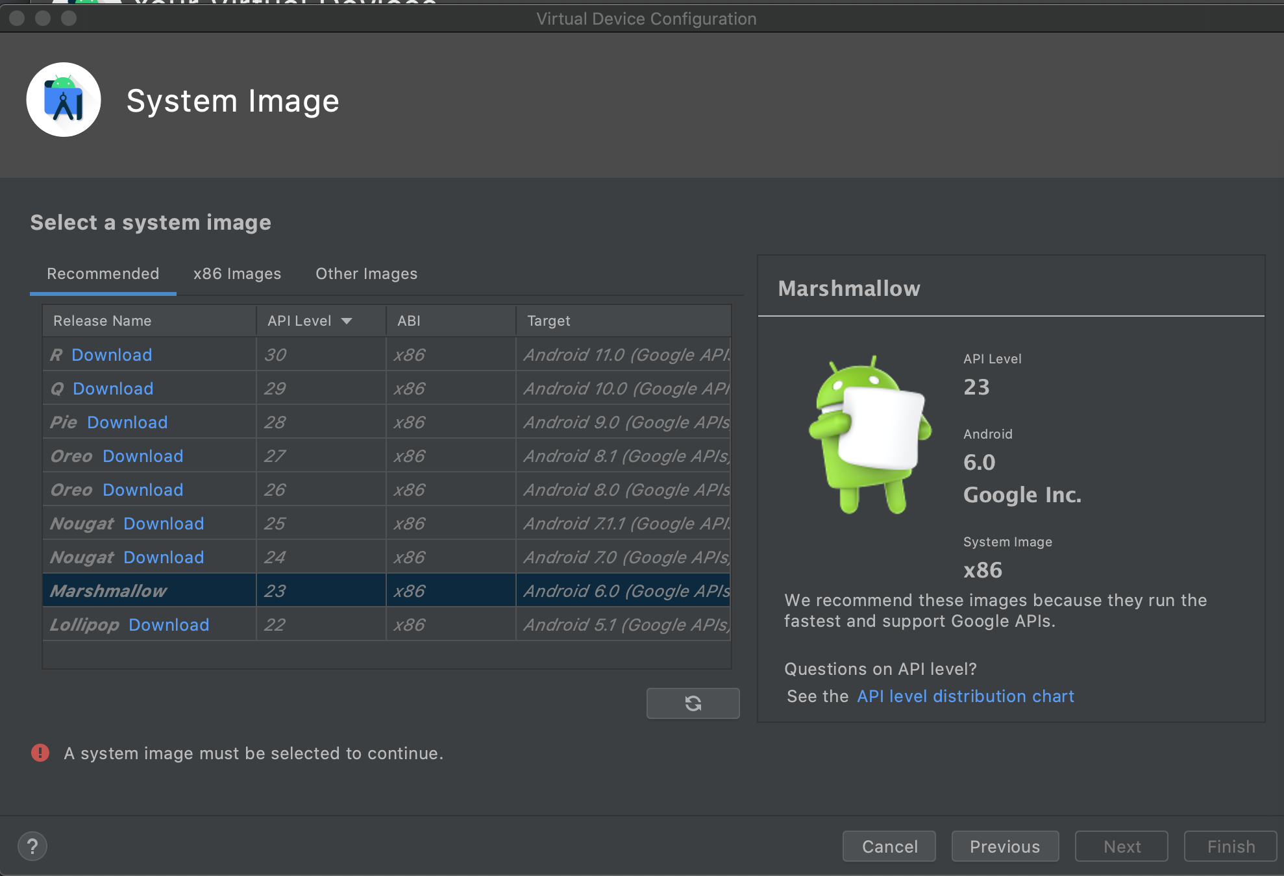
Task: Select the Android 7.0 target cell
Action: (x=624, y=557)
